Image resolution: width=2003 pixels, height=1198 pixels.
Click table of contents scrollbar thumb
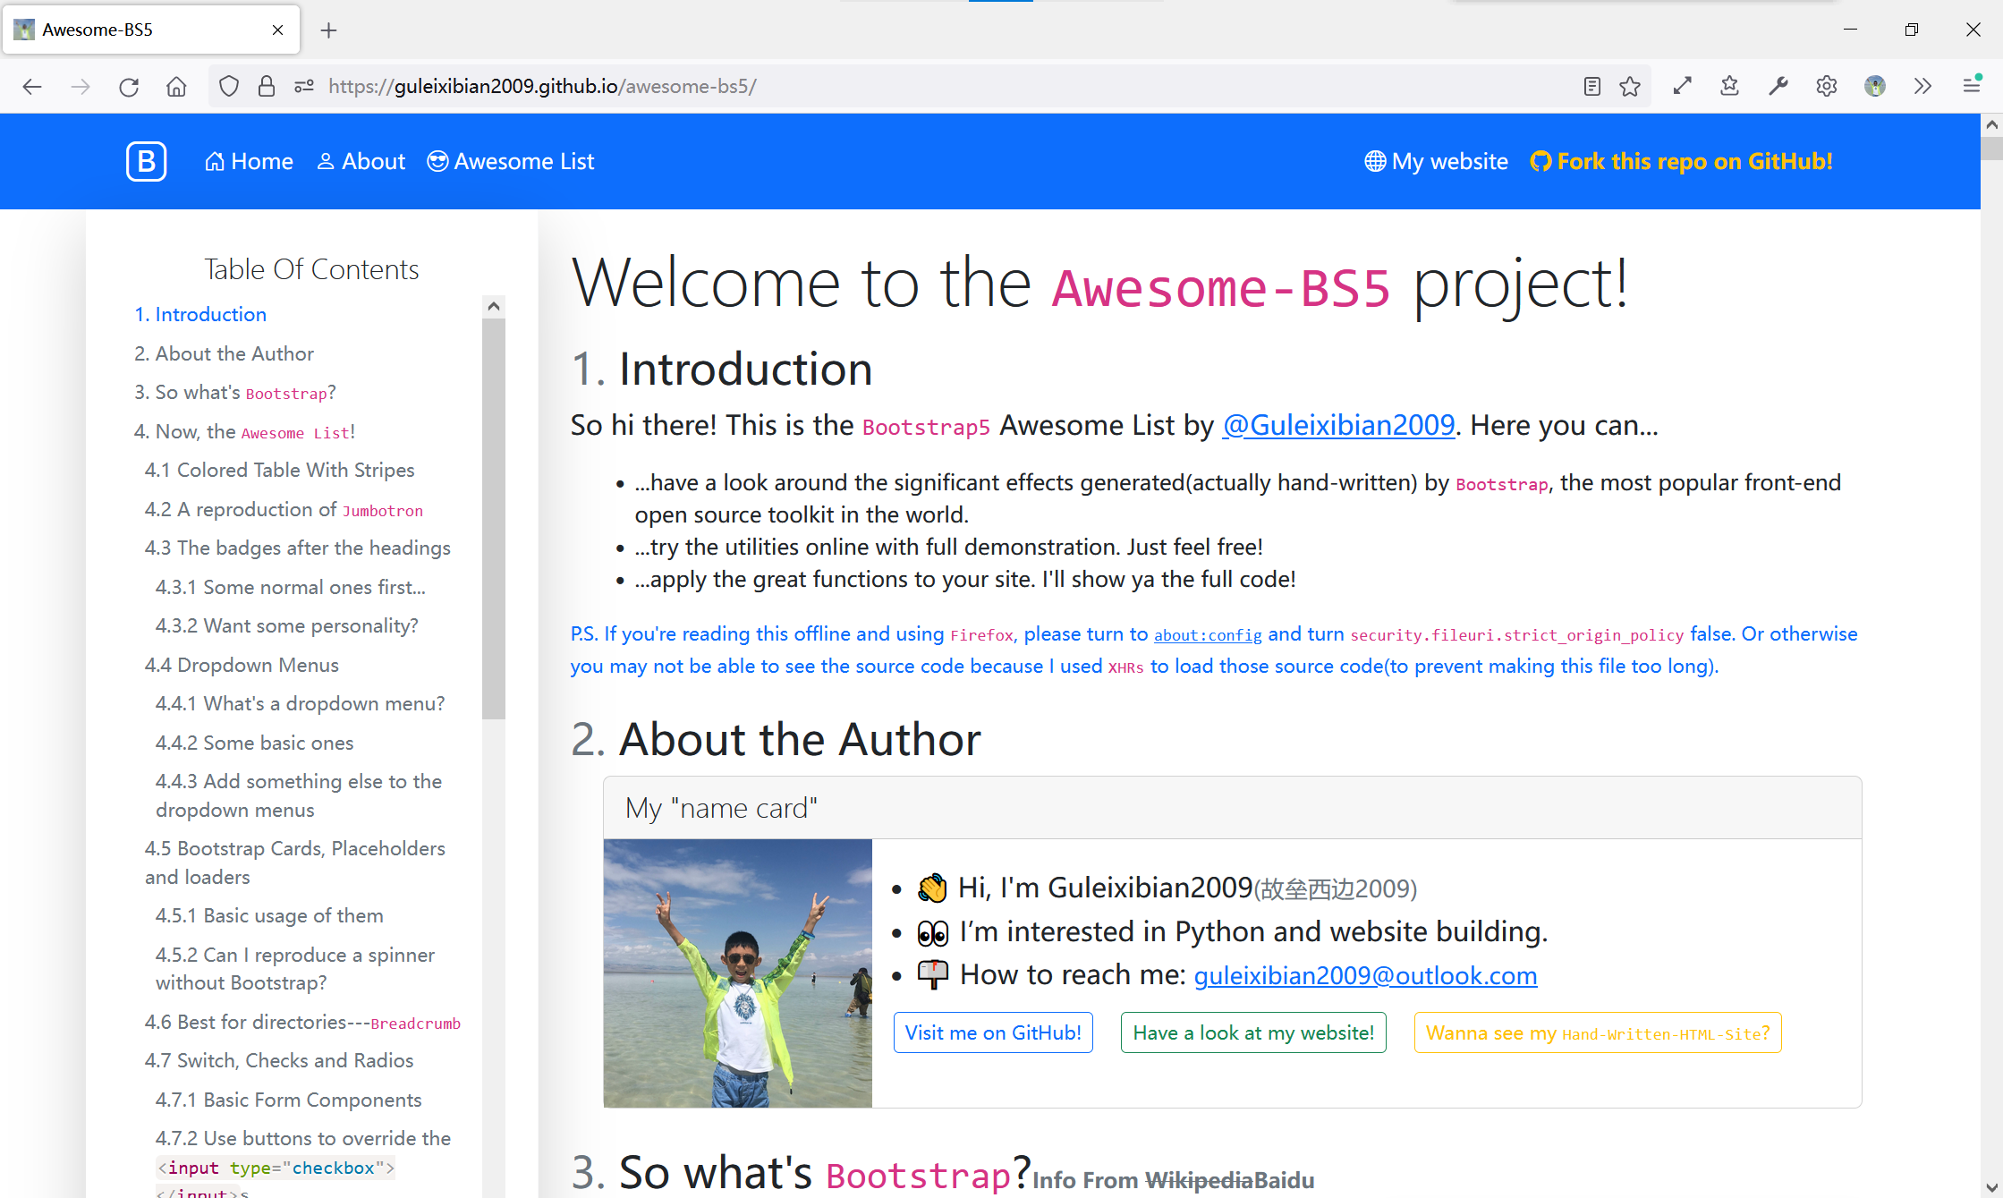[494, 519]
